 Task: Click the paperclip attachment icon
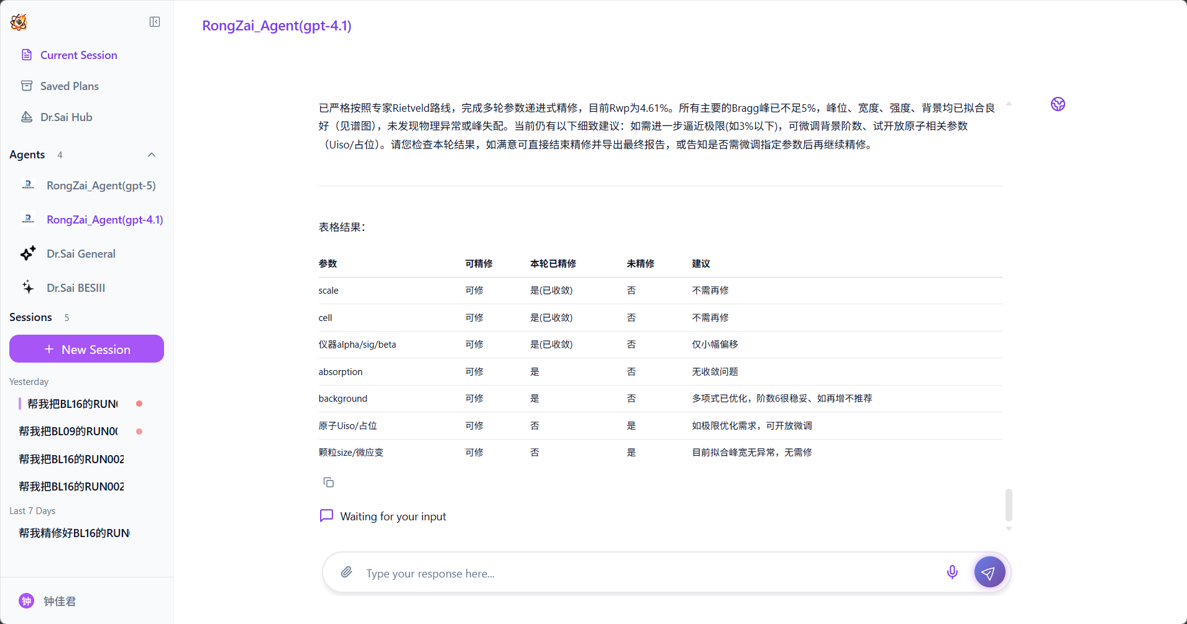point(347,572)
